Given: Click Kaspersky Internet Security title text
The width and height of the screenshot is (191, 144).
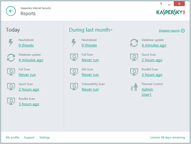Looking at the screenshot, I should pos(35,8).
